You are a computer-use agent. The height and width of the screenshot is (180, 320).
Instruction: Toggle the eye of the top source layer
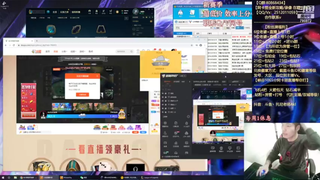coord(163,93)
